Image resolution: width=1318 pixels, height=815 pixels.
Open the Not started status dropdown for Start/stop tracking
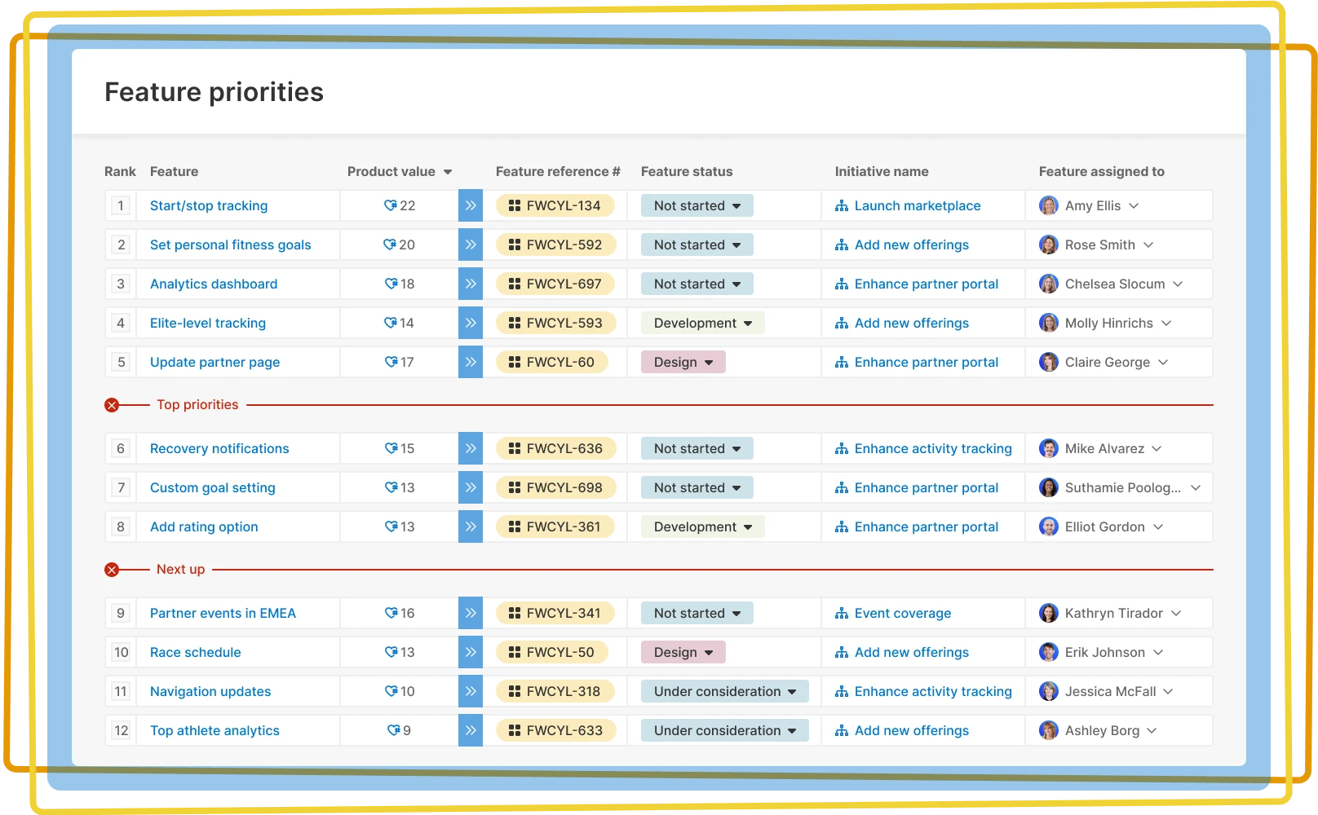(696, 205)
